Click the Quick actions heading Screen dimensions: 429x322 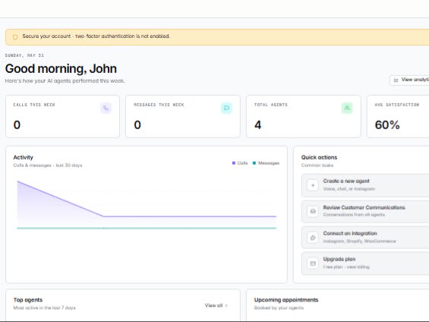click(319, 157)
